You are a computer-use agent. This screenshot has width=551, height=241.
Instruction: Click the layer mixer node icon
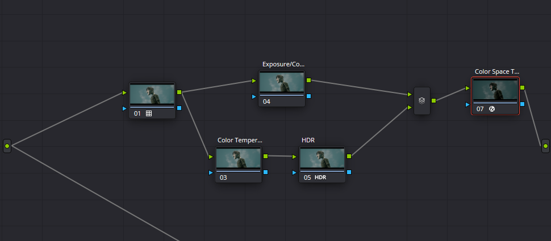tap(422, 101)
